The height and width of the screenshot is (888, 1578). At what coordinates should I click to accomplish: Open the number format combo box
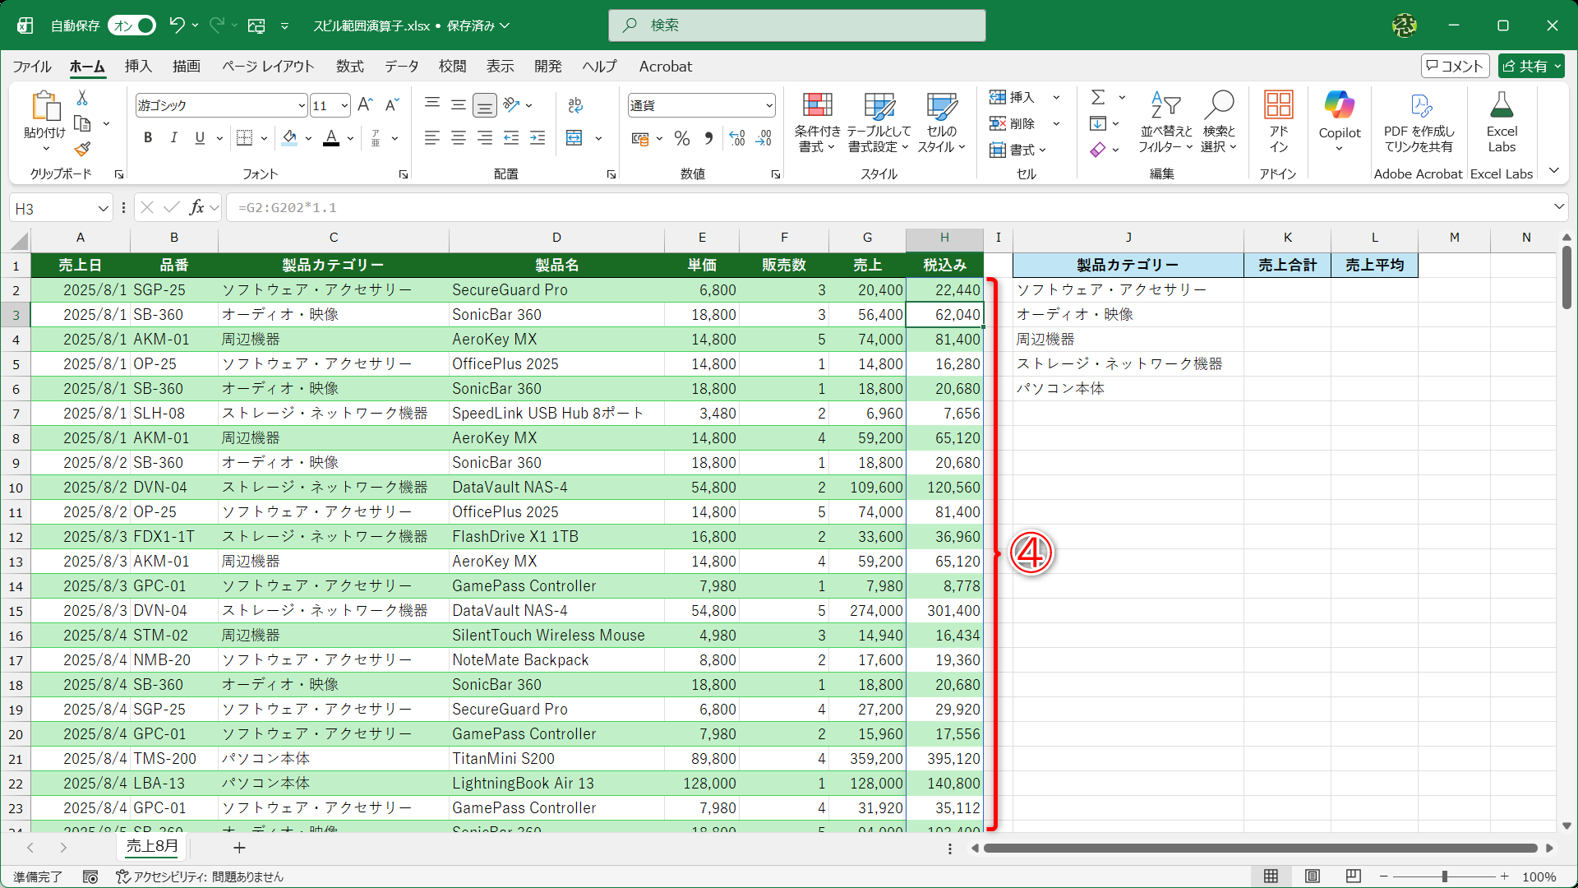768,105
